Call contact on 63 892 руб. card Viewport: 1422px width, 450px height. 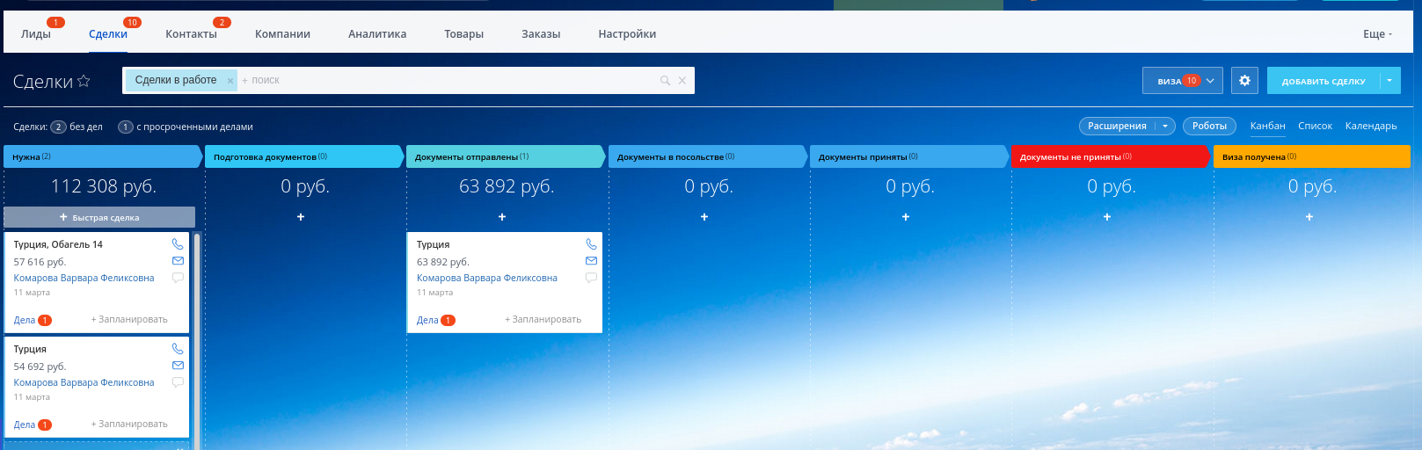(x=591, y=244)
